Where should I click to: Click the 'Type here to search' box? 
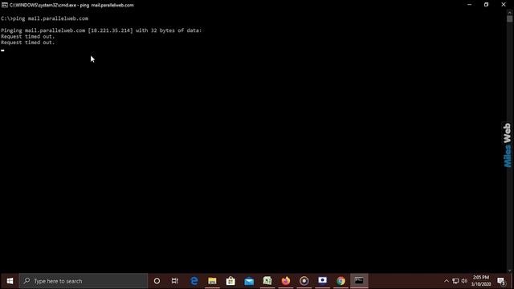(84, 281)
